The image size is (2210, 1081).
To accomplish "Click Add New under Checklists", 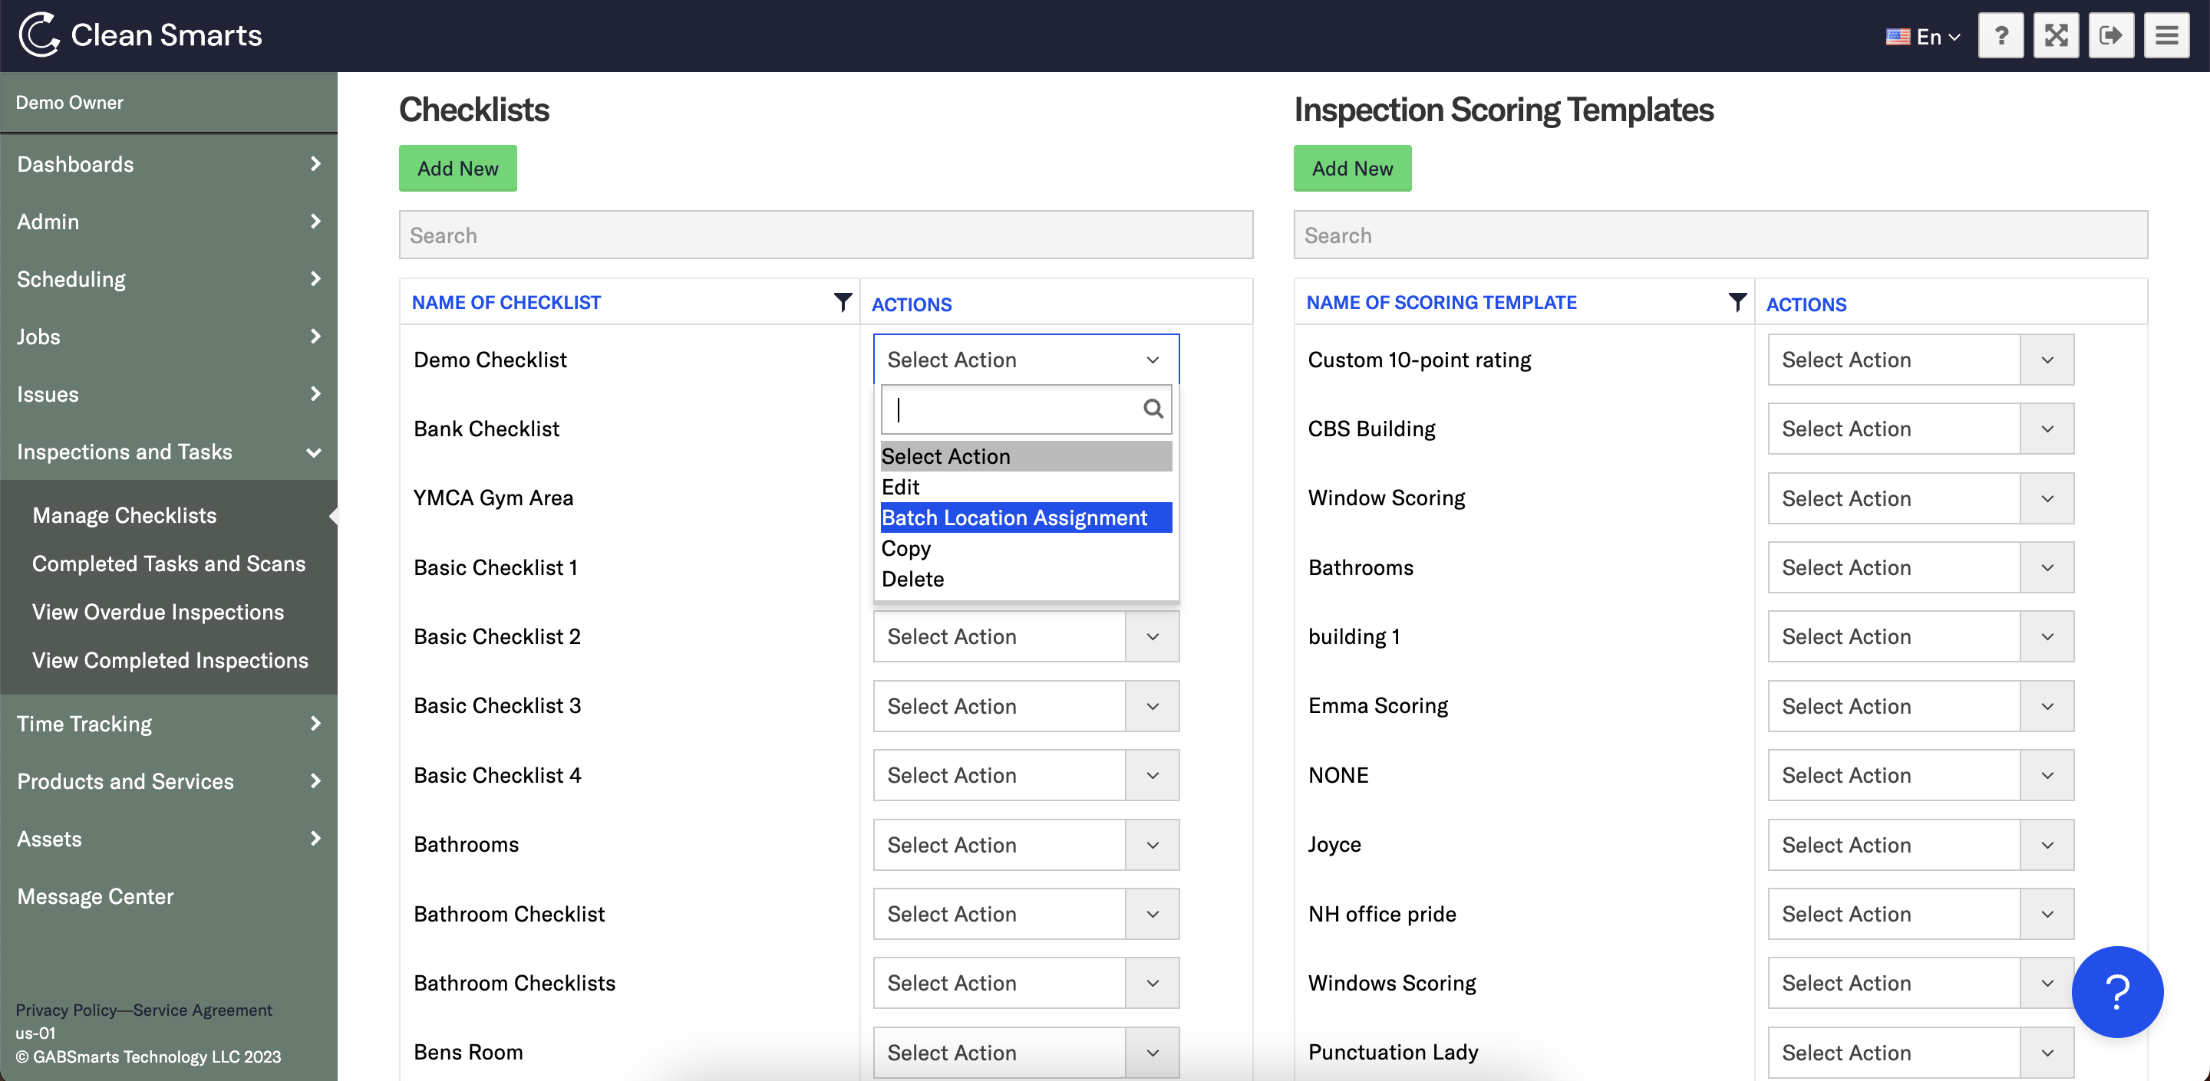I will click(x=457, y=168).
